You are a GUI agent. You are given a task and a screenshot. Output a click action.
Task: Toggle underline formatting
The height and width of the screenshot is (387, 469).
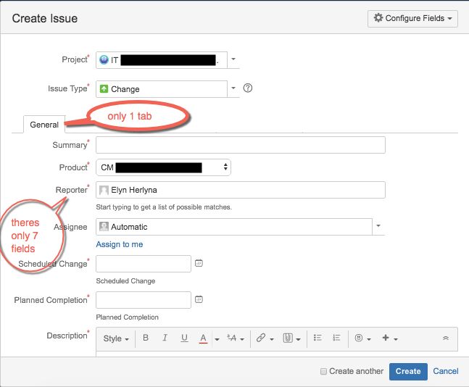point(185,338)
